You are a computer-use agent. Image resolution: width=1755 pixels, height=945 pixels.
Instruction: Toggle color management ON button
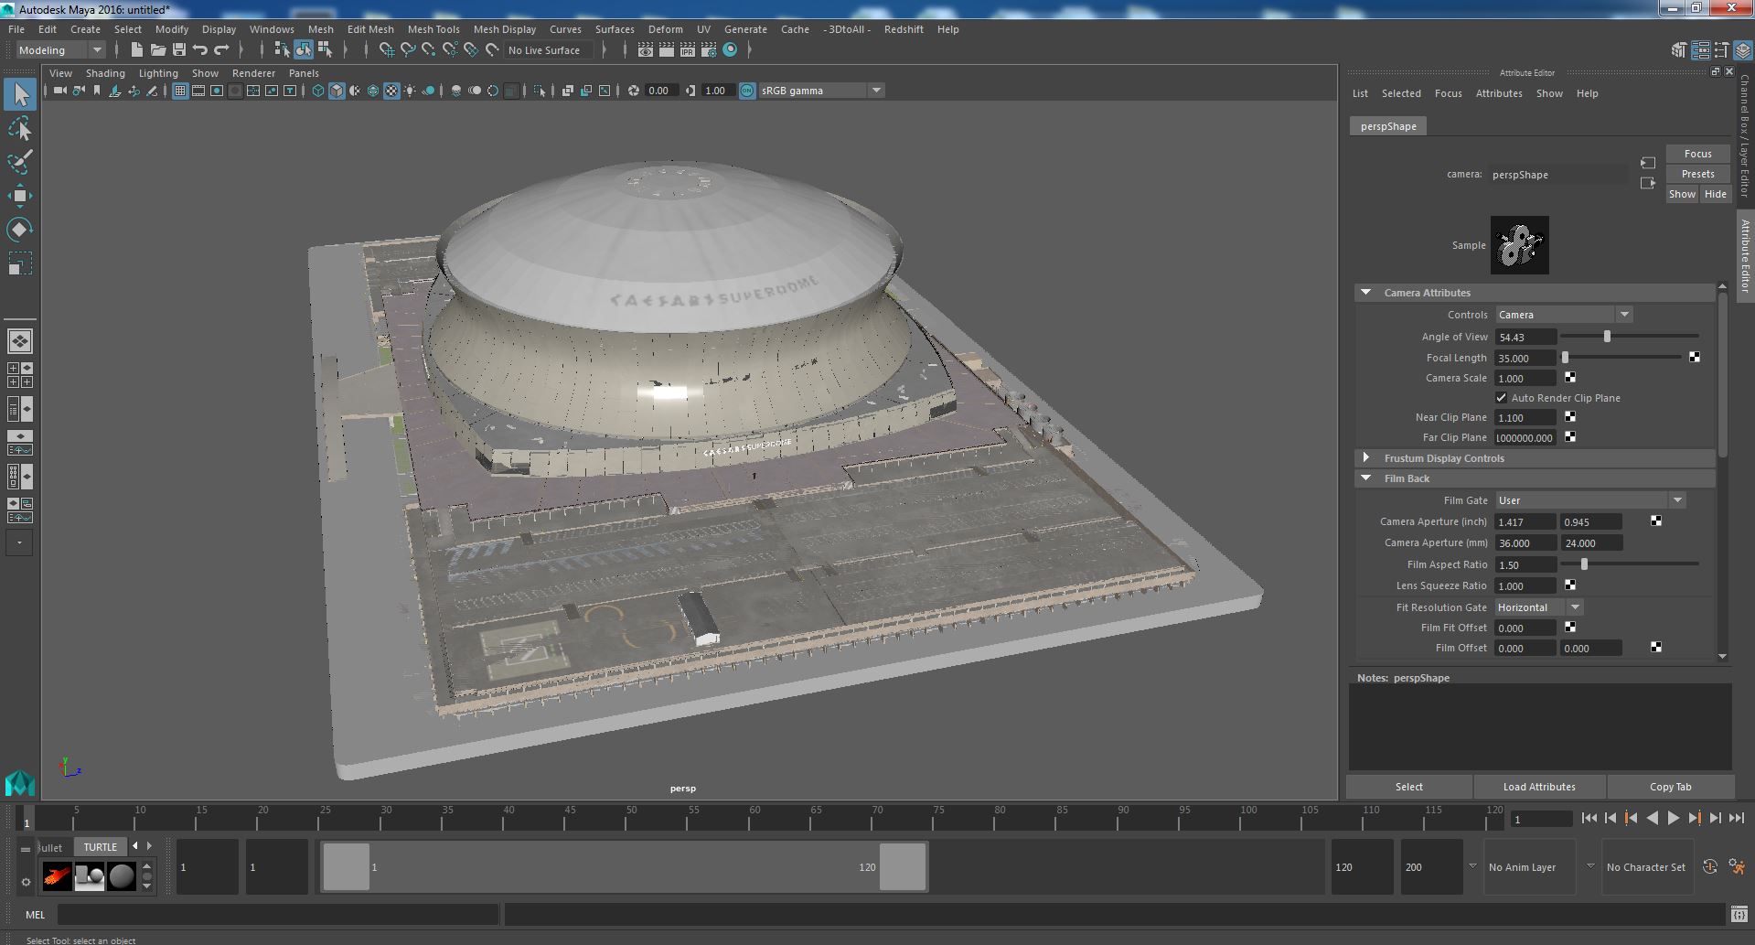coord(747,91)
